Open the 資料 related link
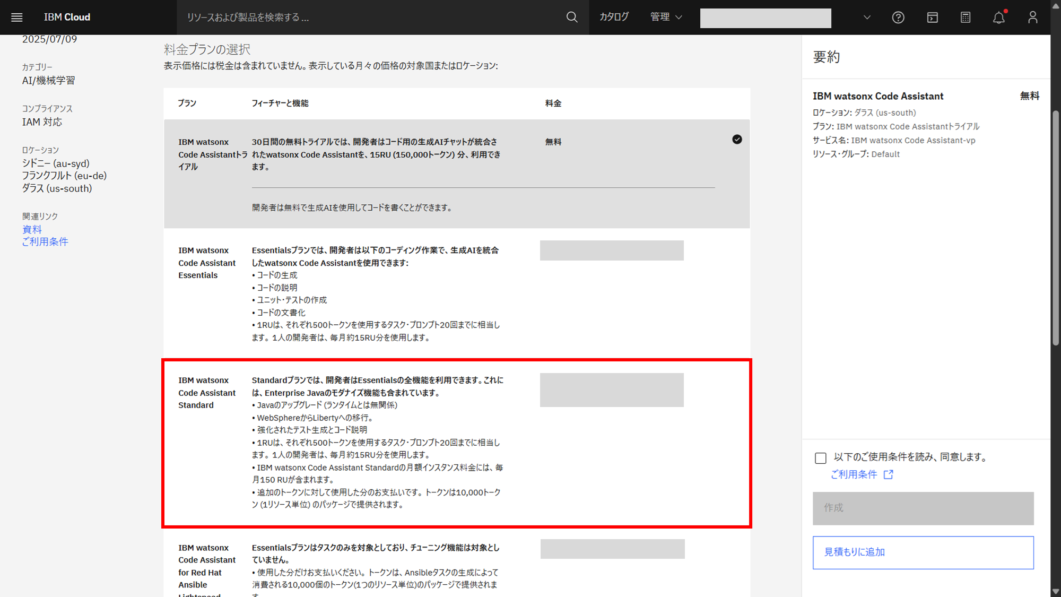Viewport: 1061px width, 597px height. [x=32, y=229]
